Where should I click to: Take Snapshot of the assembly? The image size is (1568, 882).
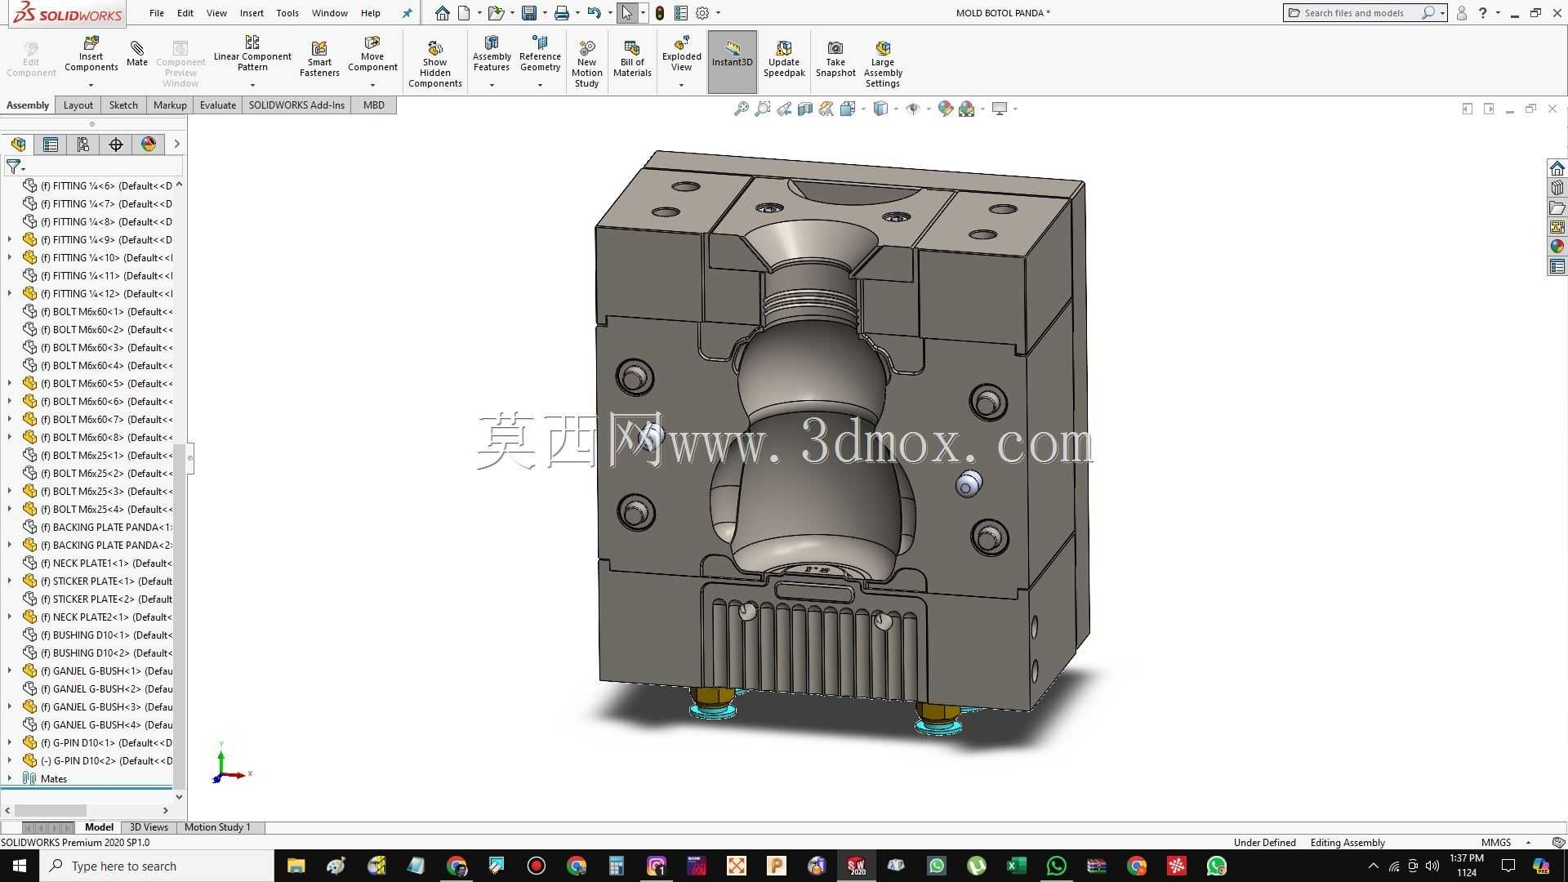tap(835, 59)
